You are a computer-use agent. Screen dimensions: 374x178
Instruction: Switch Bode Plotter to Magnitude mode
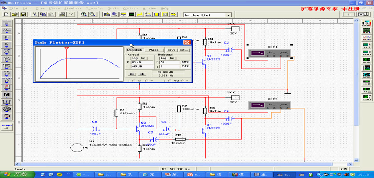135,50
